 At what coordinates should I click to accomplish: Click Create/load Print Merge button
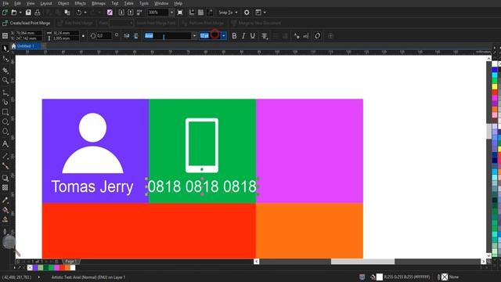pos(26,23)
